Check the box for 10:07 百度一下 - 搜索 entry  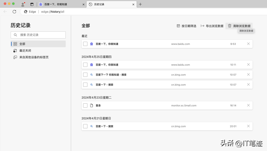point(85,85)
